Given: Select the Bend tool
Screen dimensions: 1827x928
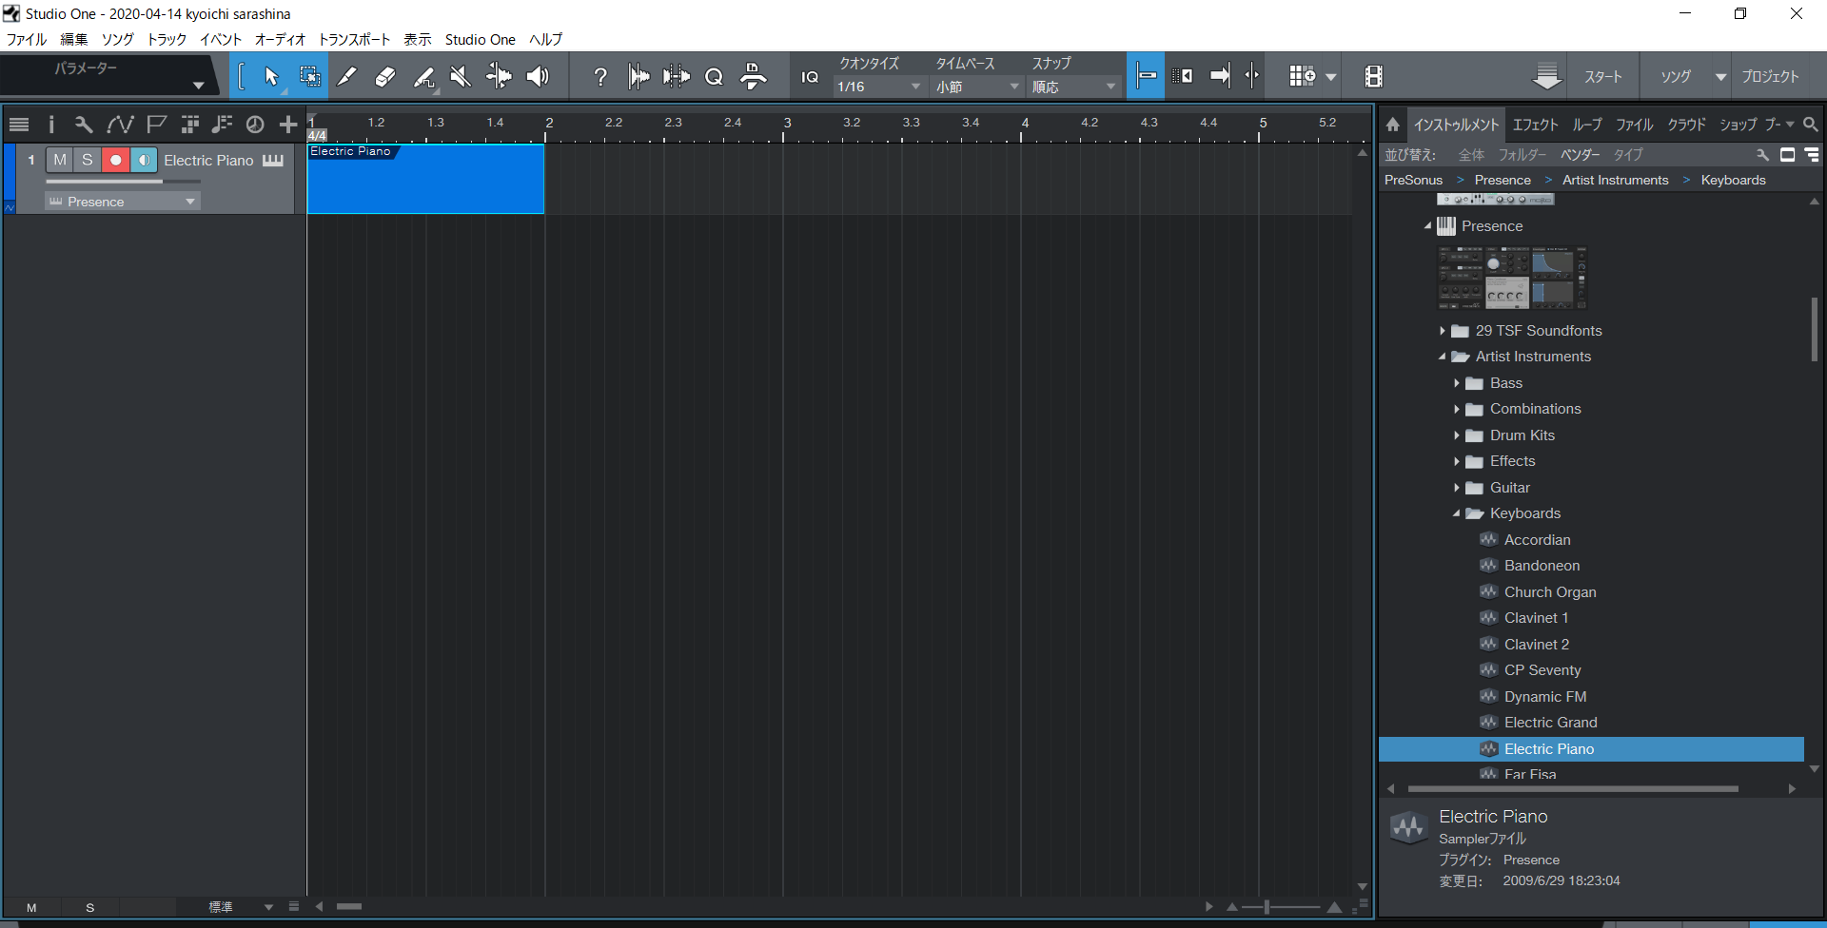Looking at the screenshot, I should coord(499,77).
